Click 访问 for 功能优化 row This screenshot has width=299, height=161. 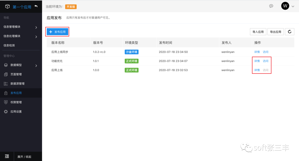point(266,61)
